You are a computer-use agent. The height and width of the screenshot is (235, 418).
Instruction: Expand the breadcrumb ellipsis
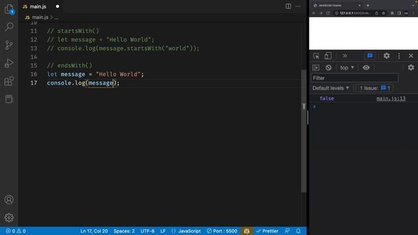point(56,18)
